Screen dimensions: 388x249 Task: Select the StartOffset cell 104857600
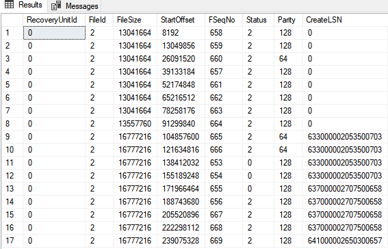click(181, 137)
